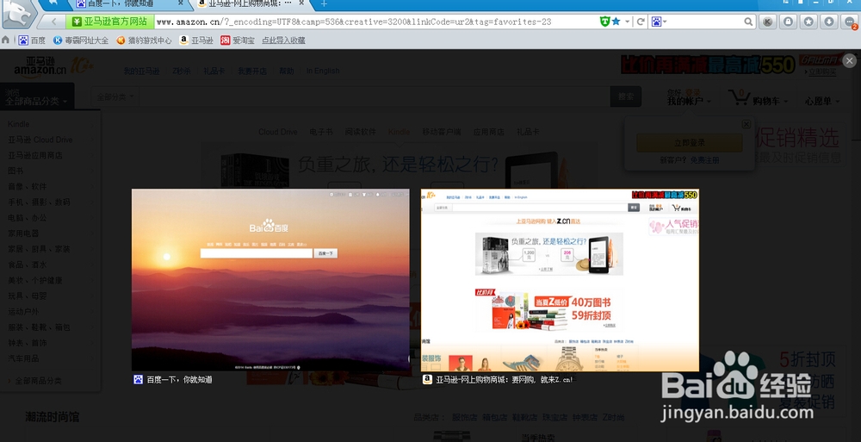The image size is (861, 442).
Task: Open a new tab with plus icon
Action: 324,3
